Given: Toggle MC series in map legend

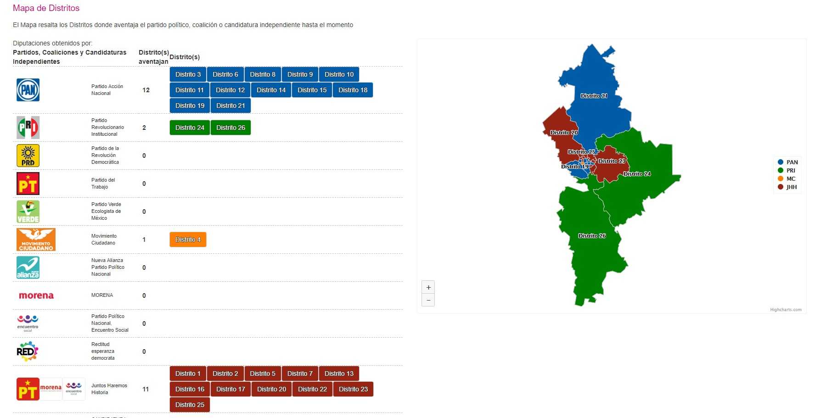Looking at the screenshot, I should pyautogui.click(x=787, y=179).
